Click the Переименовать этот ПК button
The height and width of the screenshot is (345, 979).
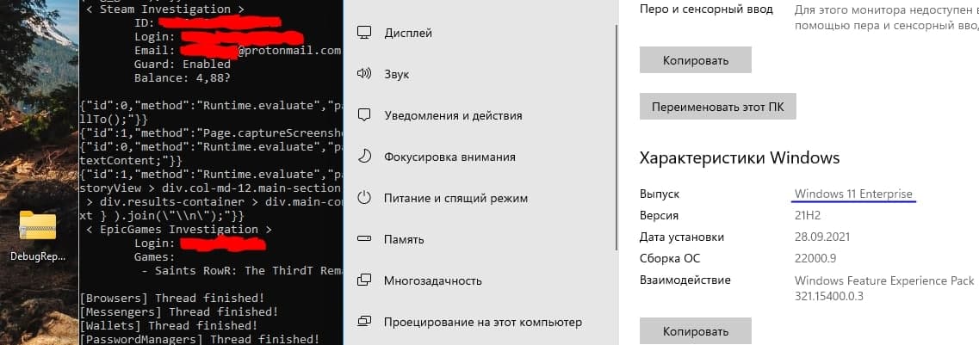[x=717, y=106]
